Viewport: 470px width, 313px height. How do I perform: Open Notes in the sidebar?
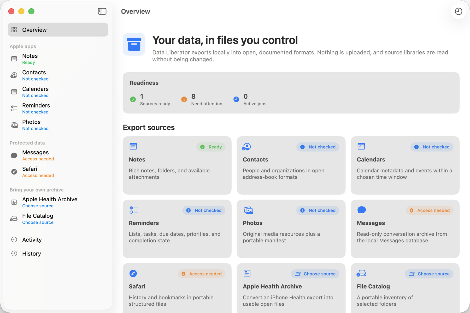coord(30,56)
